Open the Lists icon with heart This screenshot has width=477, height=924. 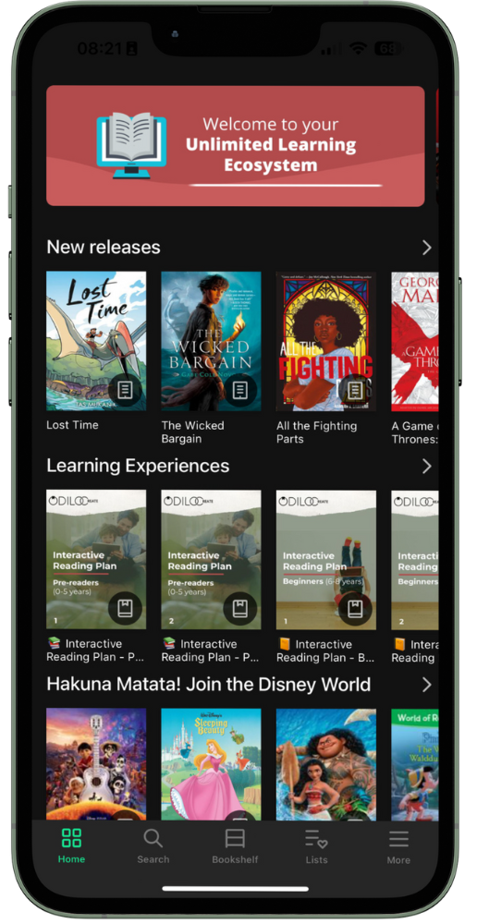(x=317, y=838)
